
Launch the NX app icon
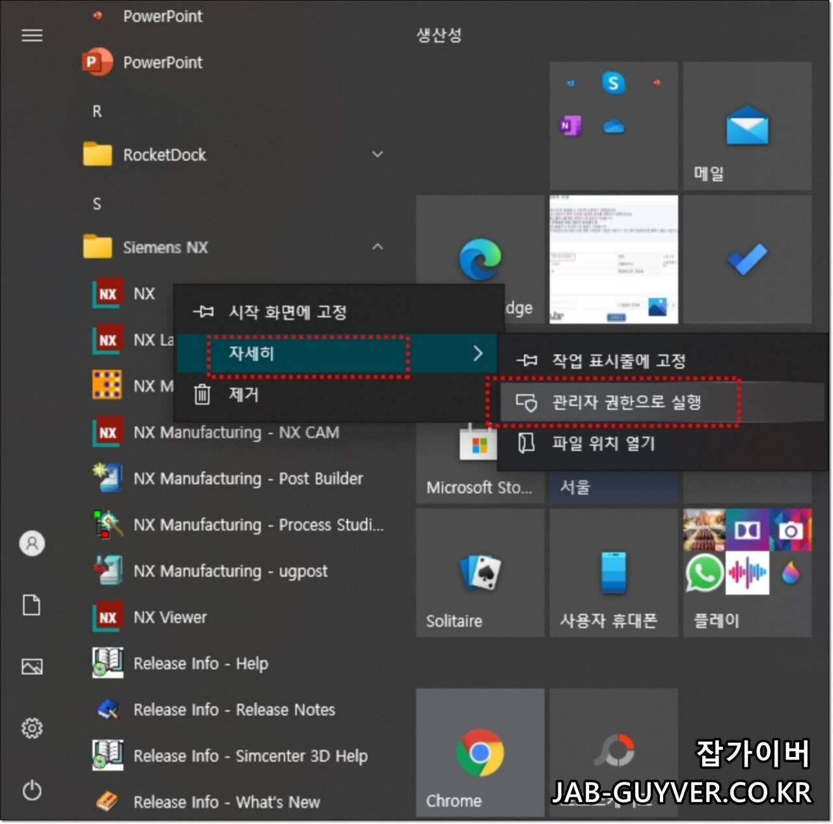pyautogui.click(x=107, y=294)
